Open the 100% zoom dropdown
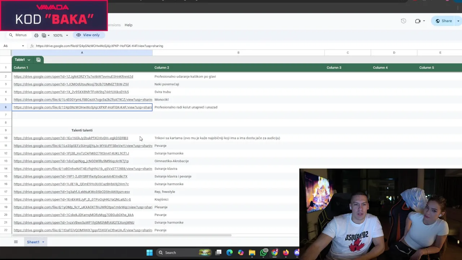This screenshot has width=462, height=260. [60, 35]
